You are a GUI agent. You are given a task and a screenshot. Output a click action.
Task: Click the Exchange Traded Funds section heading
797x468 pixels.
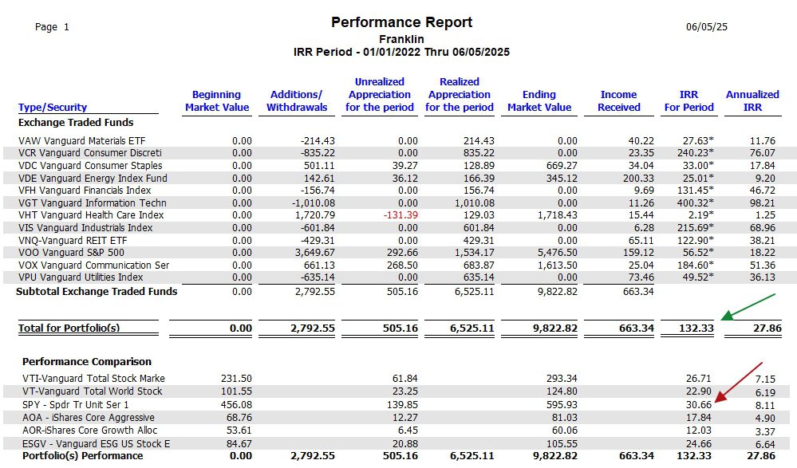click(76, 123)
